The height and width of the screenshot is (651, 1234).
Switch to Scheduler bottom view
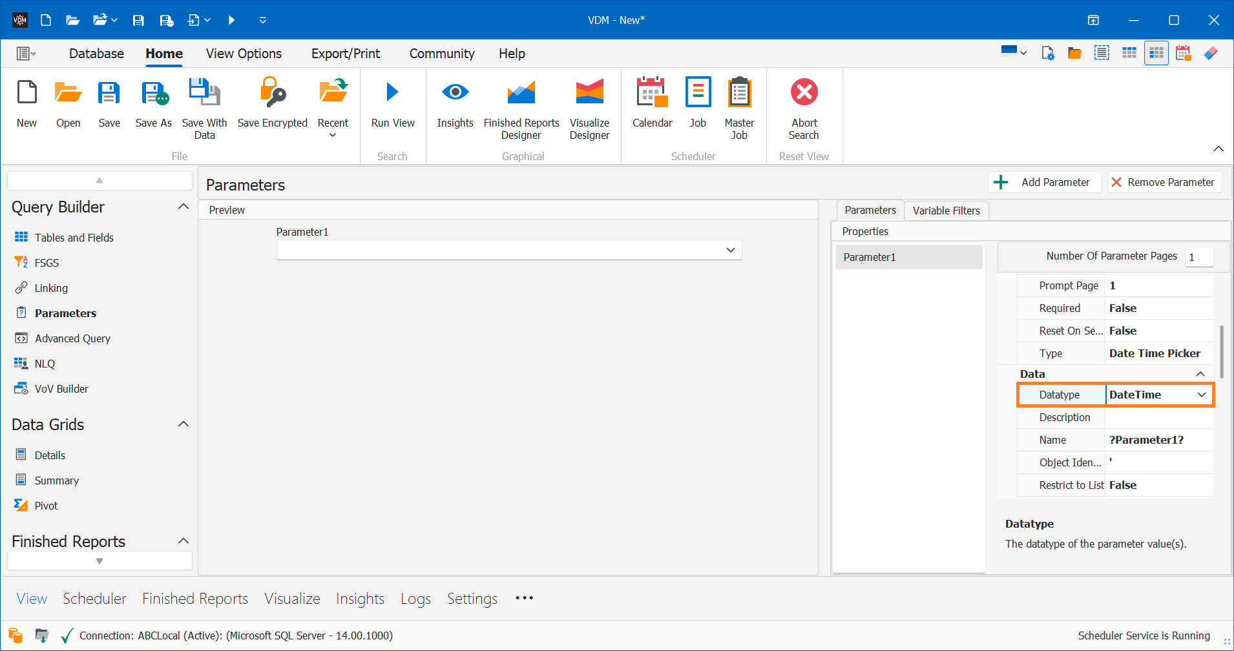click(94, 599)
